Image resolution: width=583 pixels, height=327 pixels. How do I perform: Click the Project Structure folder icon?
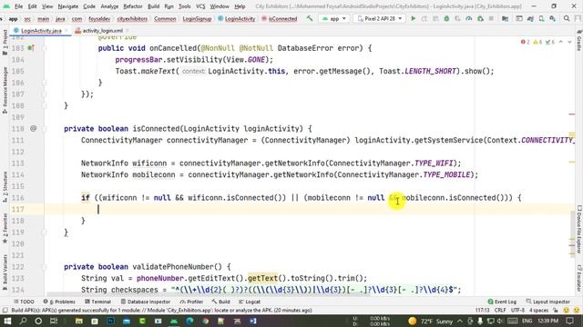505,18
